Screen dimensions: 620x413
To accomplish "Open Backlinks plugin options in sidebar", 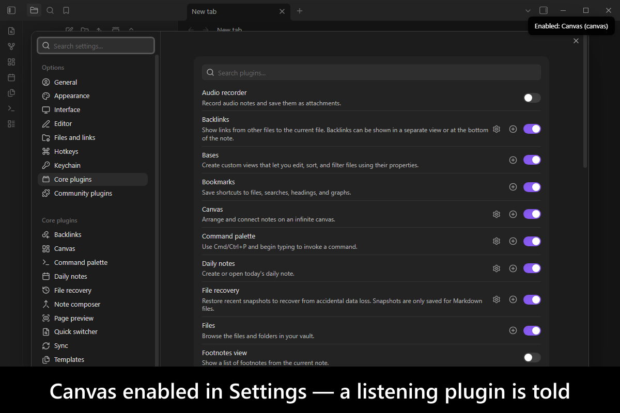I will coord(93,235).
